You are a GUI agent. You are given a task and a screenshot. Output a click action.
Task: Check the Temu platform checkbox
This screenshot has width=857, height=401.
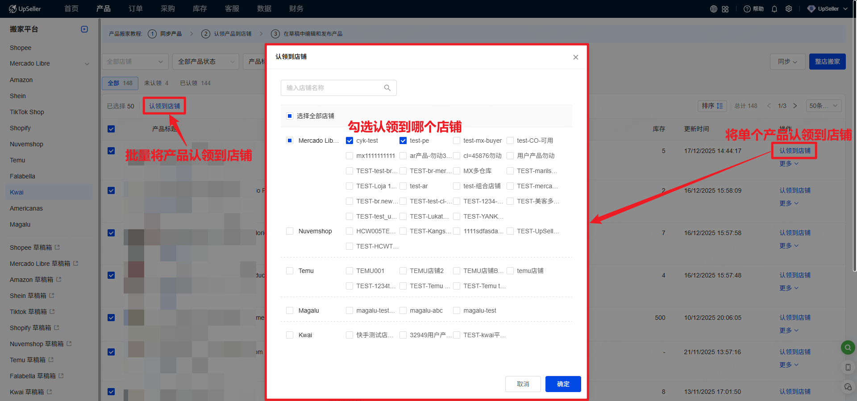(290, 271)
